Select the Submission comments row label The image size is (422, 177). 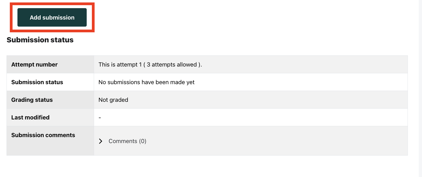(43, 135)
